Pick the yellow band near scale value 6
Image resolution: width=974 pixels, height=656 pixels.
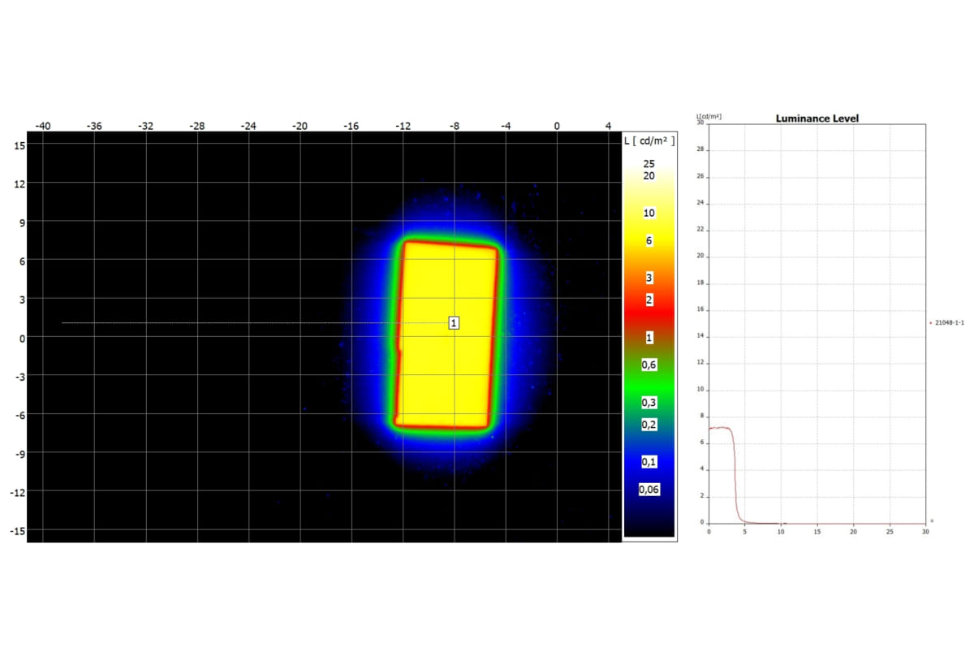tap(649, 241)
